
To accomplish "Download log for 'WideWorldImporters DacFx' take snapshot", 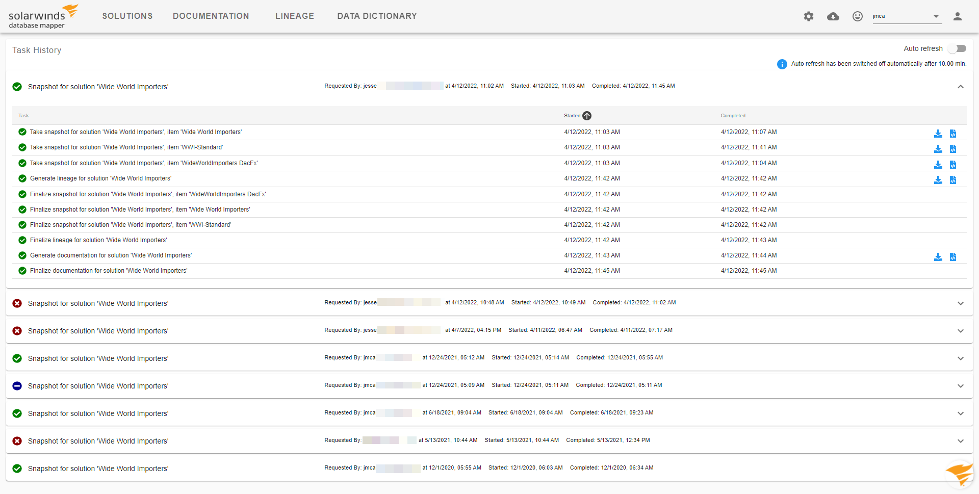I will coord(938,165).
